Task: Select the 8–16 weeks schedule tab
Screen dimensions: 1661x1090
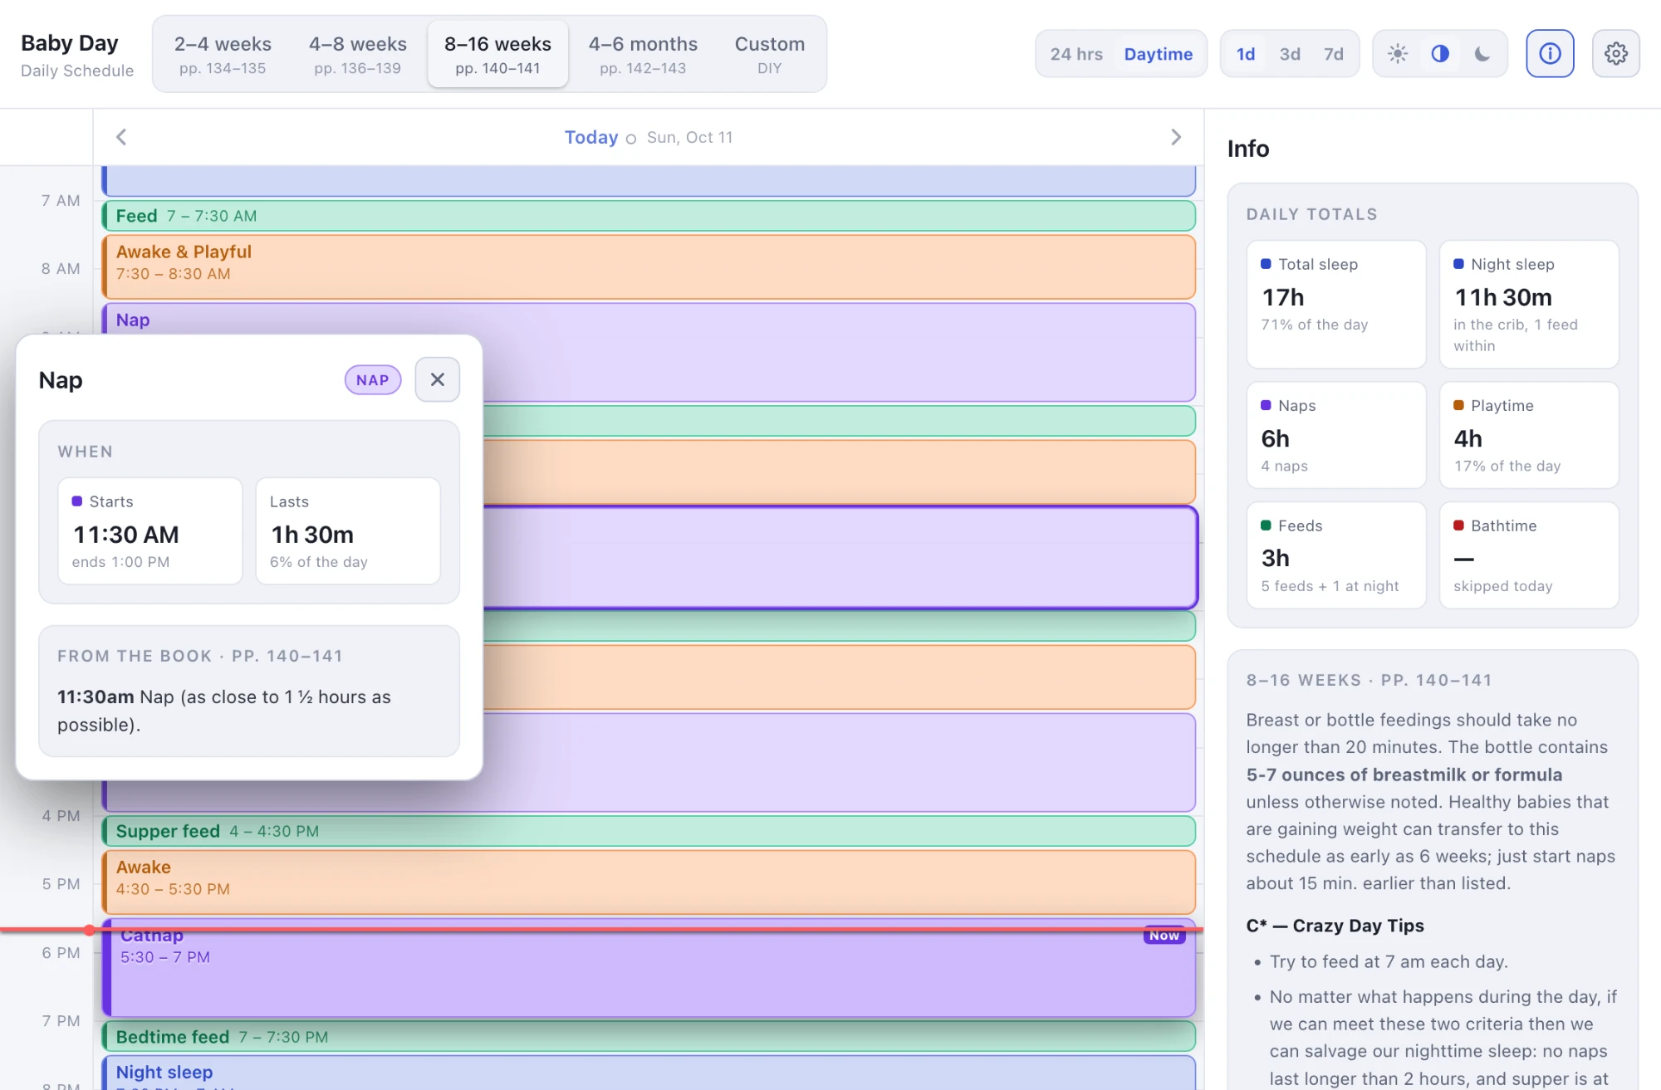Action: (497, 54)
